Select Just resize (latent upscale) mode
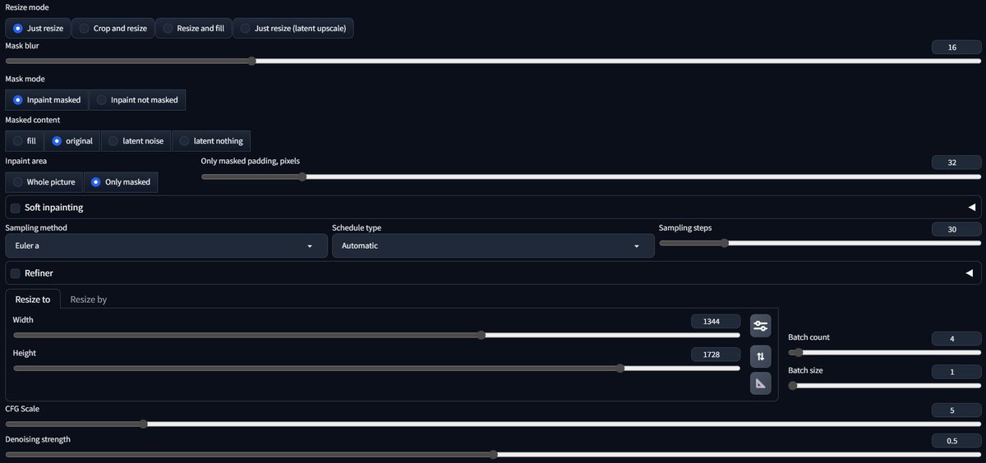The height and width of the screenshot is (463, 986). click(293, 28)
